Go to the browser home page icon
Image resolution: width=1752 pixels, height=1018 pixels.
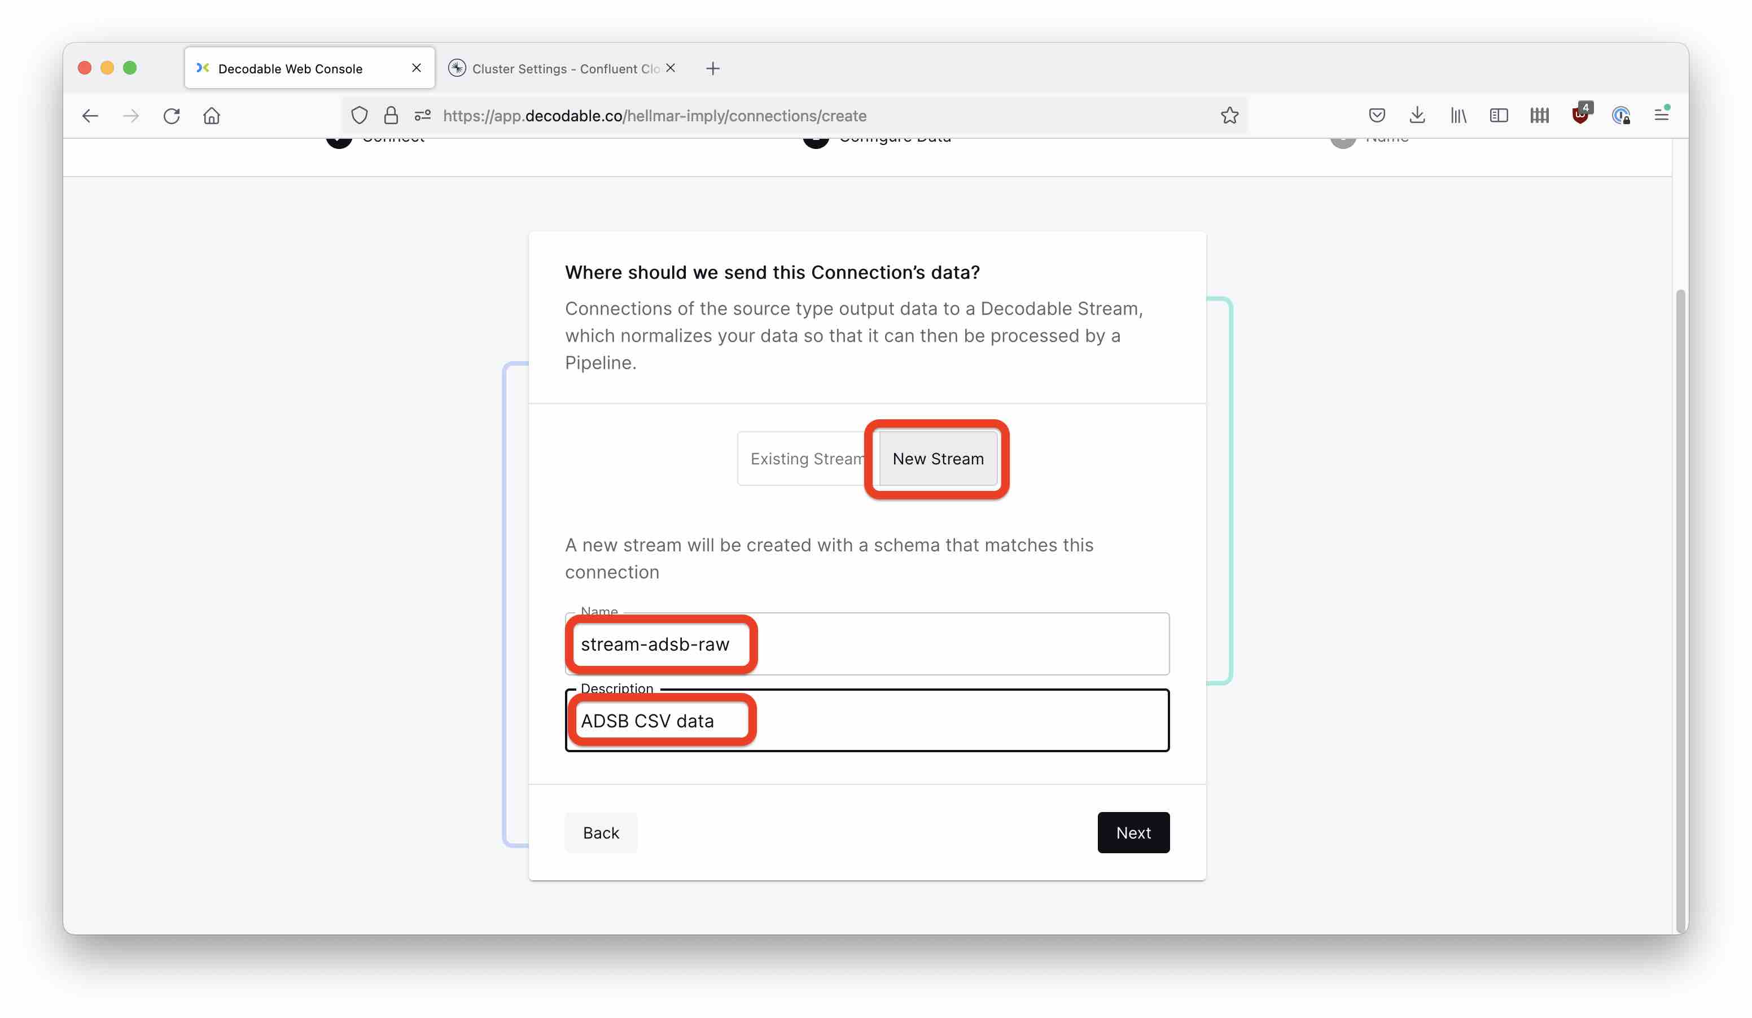click(x=211, y=116)
